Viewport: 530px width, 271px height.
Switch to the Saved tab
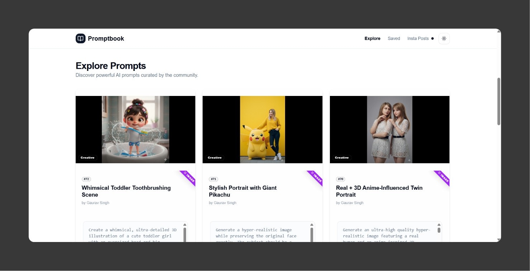click(394, 38)
